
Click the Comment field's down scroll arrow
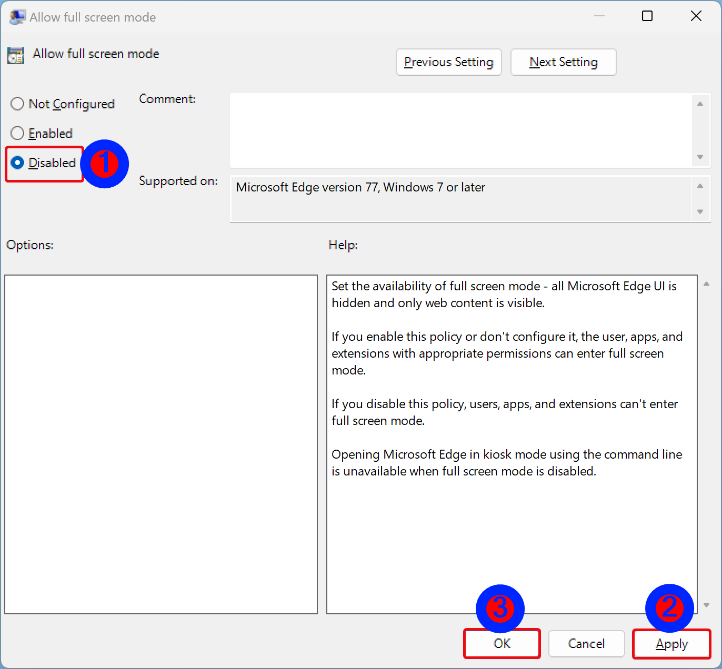700,157
